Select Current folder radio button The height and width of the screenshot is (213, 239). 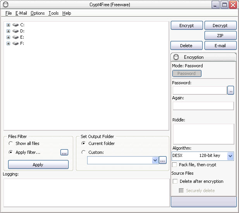point(83,143)
